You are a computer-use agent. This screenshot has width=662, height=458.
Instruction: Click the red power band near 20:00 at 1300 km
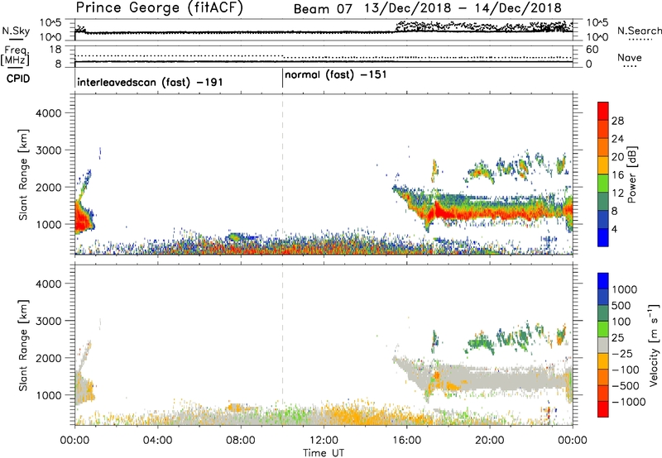pyautogui.click(x=490, y=213)
